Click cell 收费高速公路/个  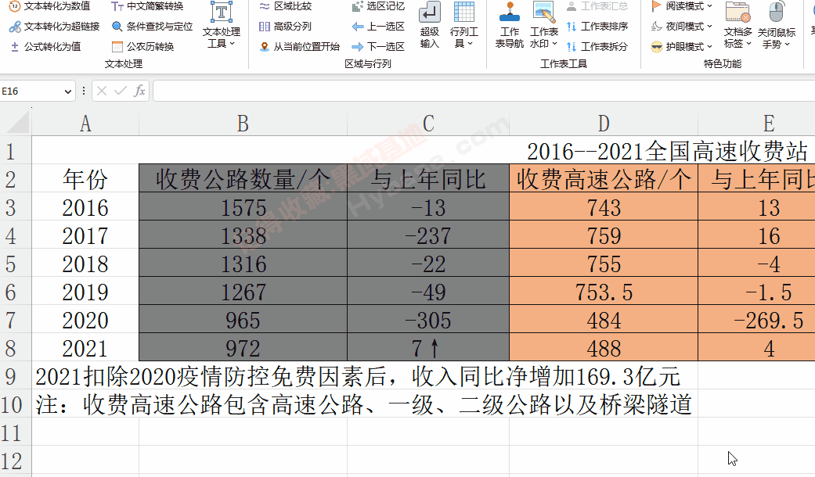[x=604, y=178]
